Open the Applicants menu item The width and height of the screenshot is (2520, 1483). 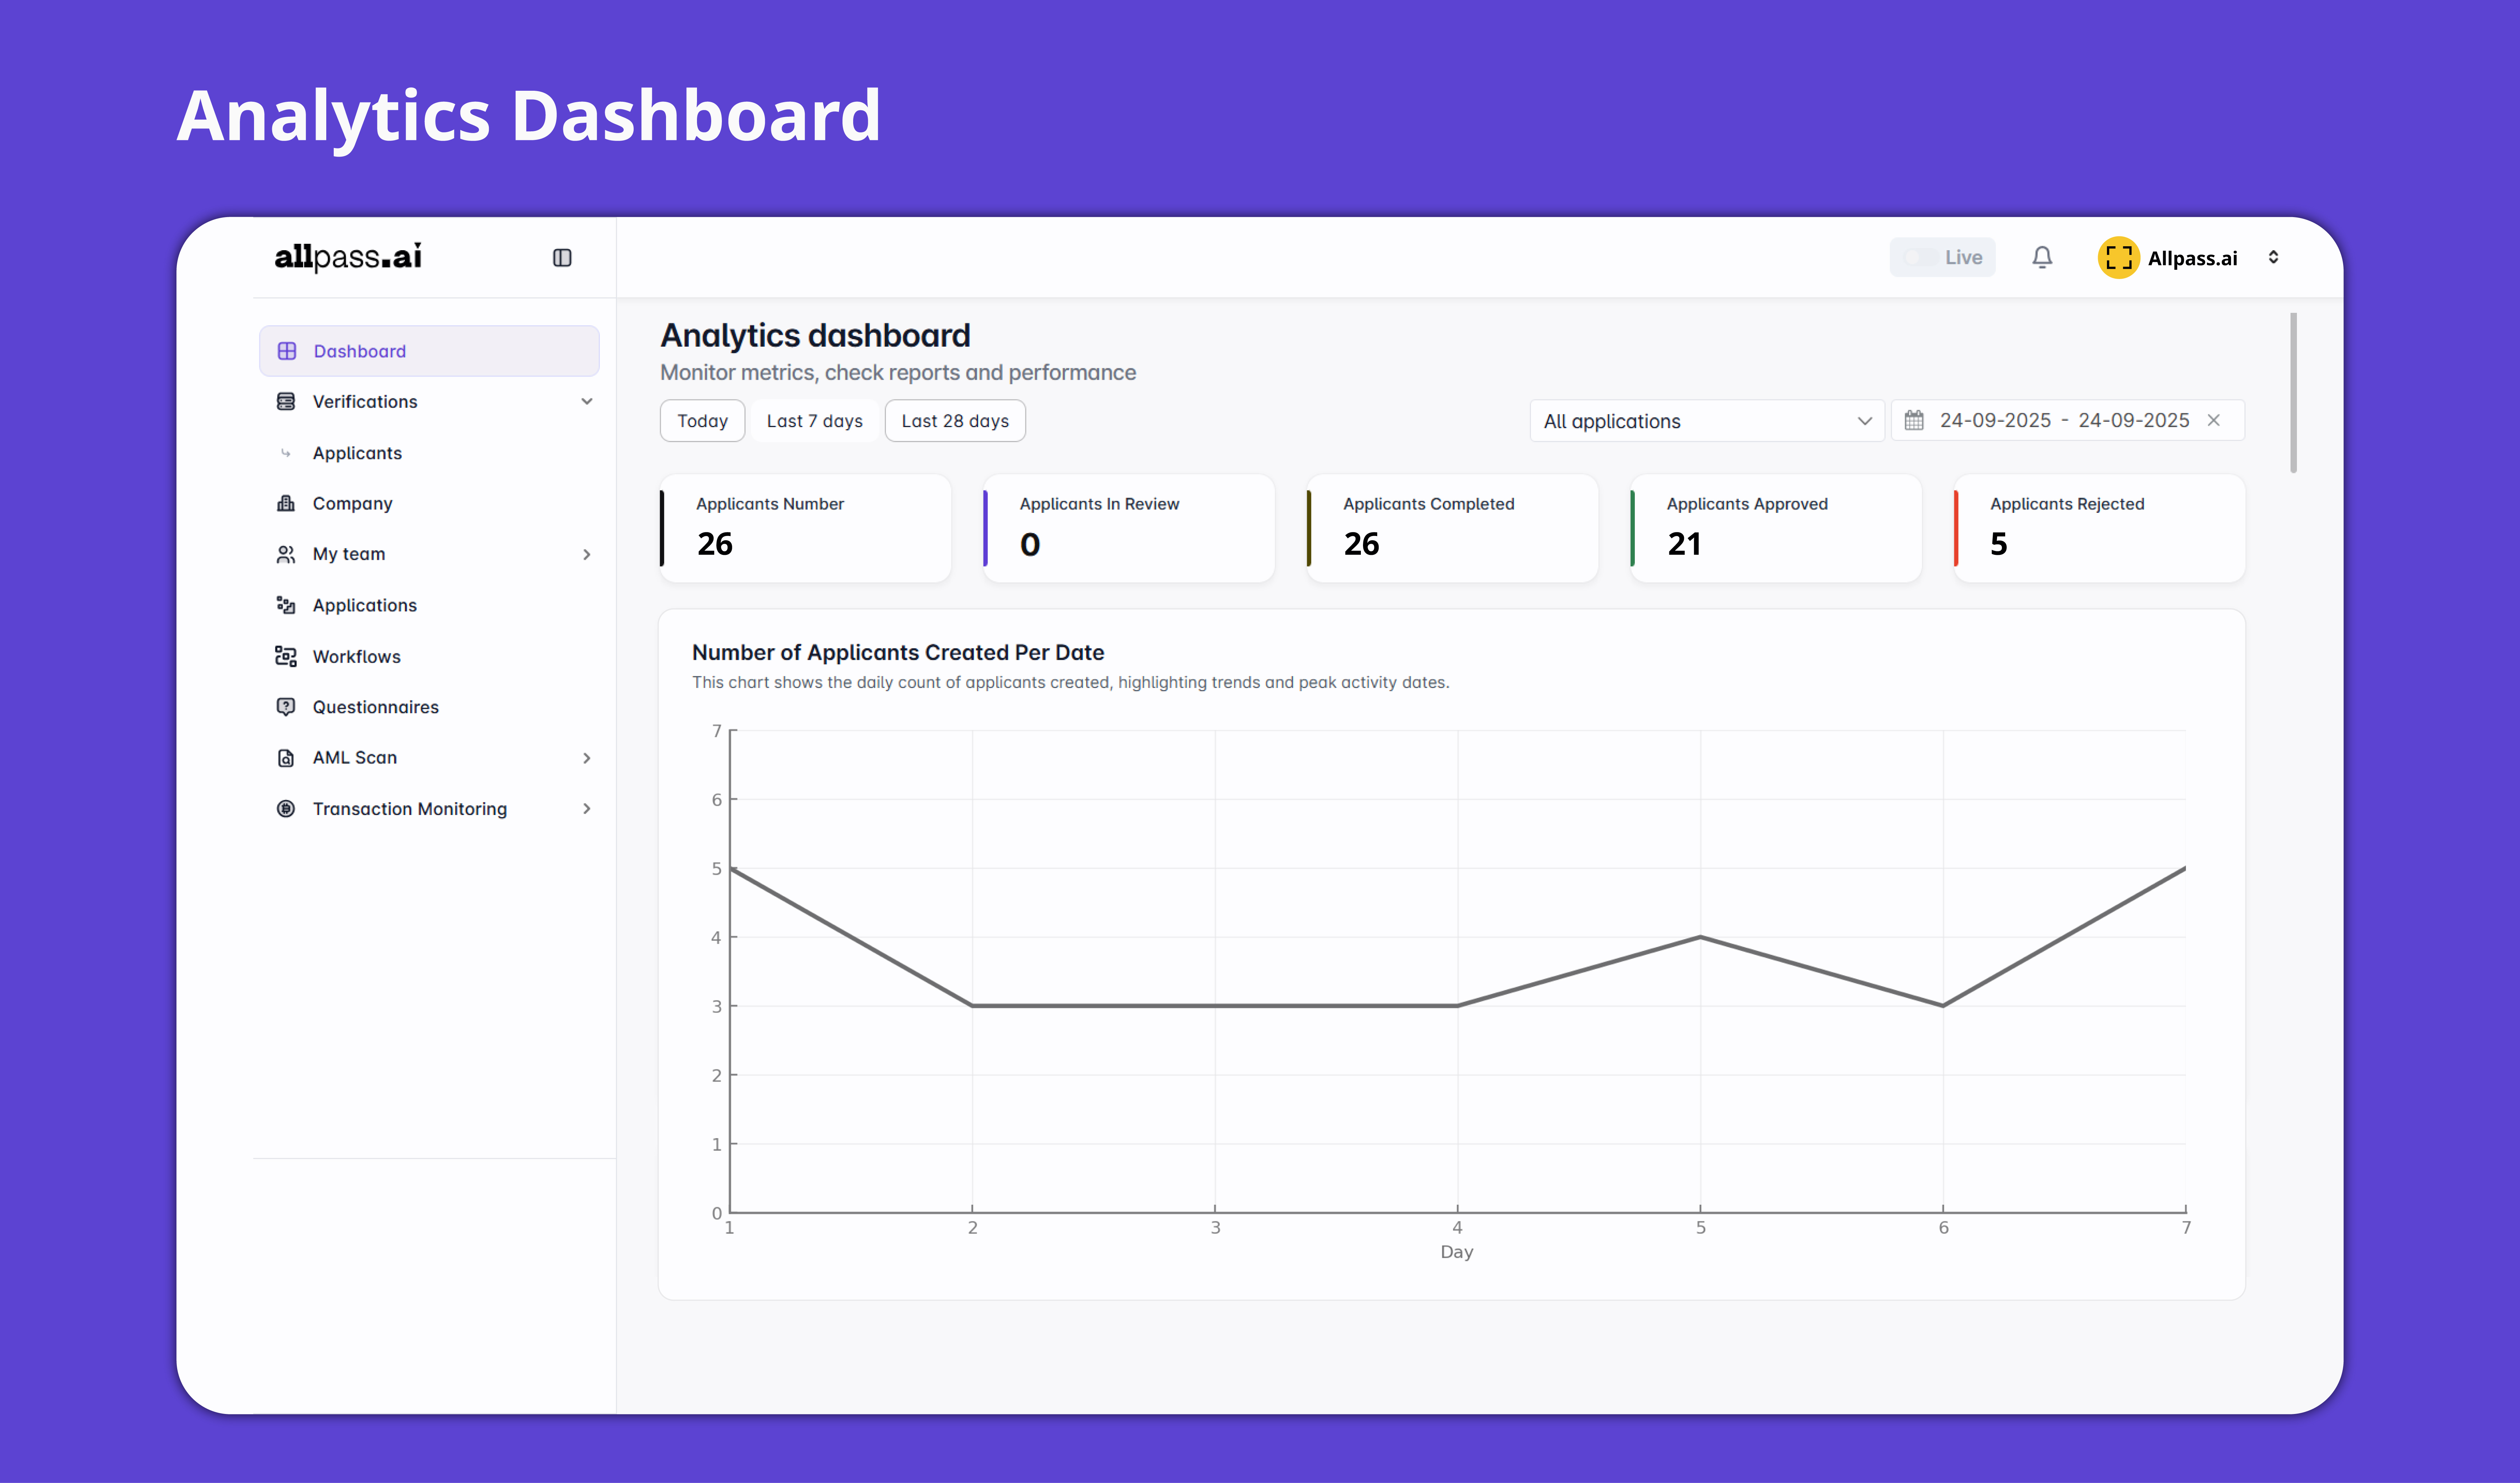click(357, 453)
